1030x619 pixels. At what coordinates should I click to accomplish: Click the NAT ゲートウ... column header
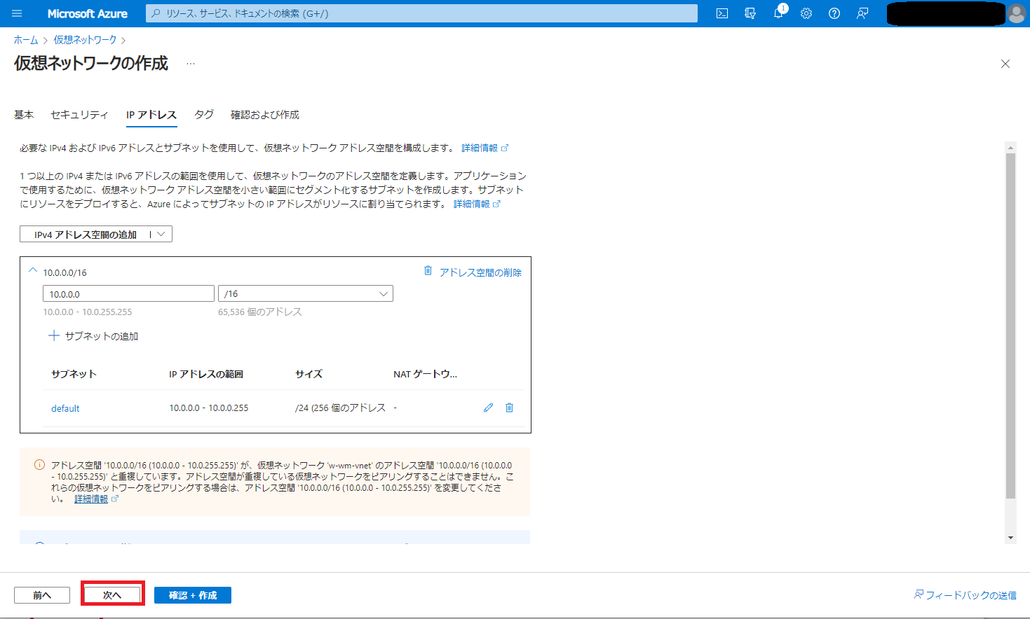(x=425, y=374)
